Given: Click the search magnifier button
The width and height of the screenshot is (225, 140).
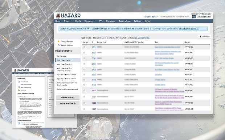Looking at the screenshot, I should 194,17.
